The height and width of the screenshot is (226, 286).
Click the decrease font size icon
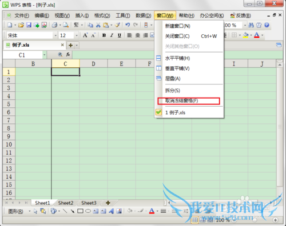pos(93,35)
